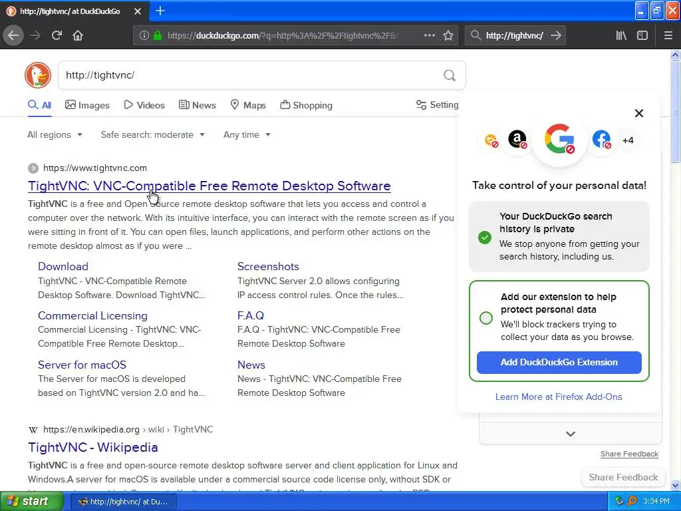Viewport: 681px width, 511px height.
Task: Go back to the previous page
Action: coord(13,35)
